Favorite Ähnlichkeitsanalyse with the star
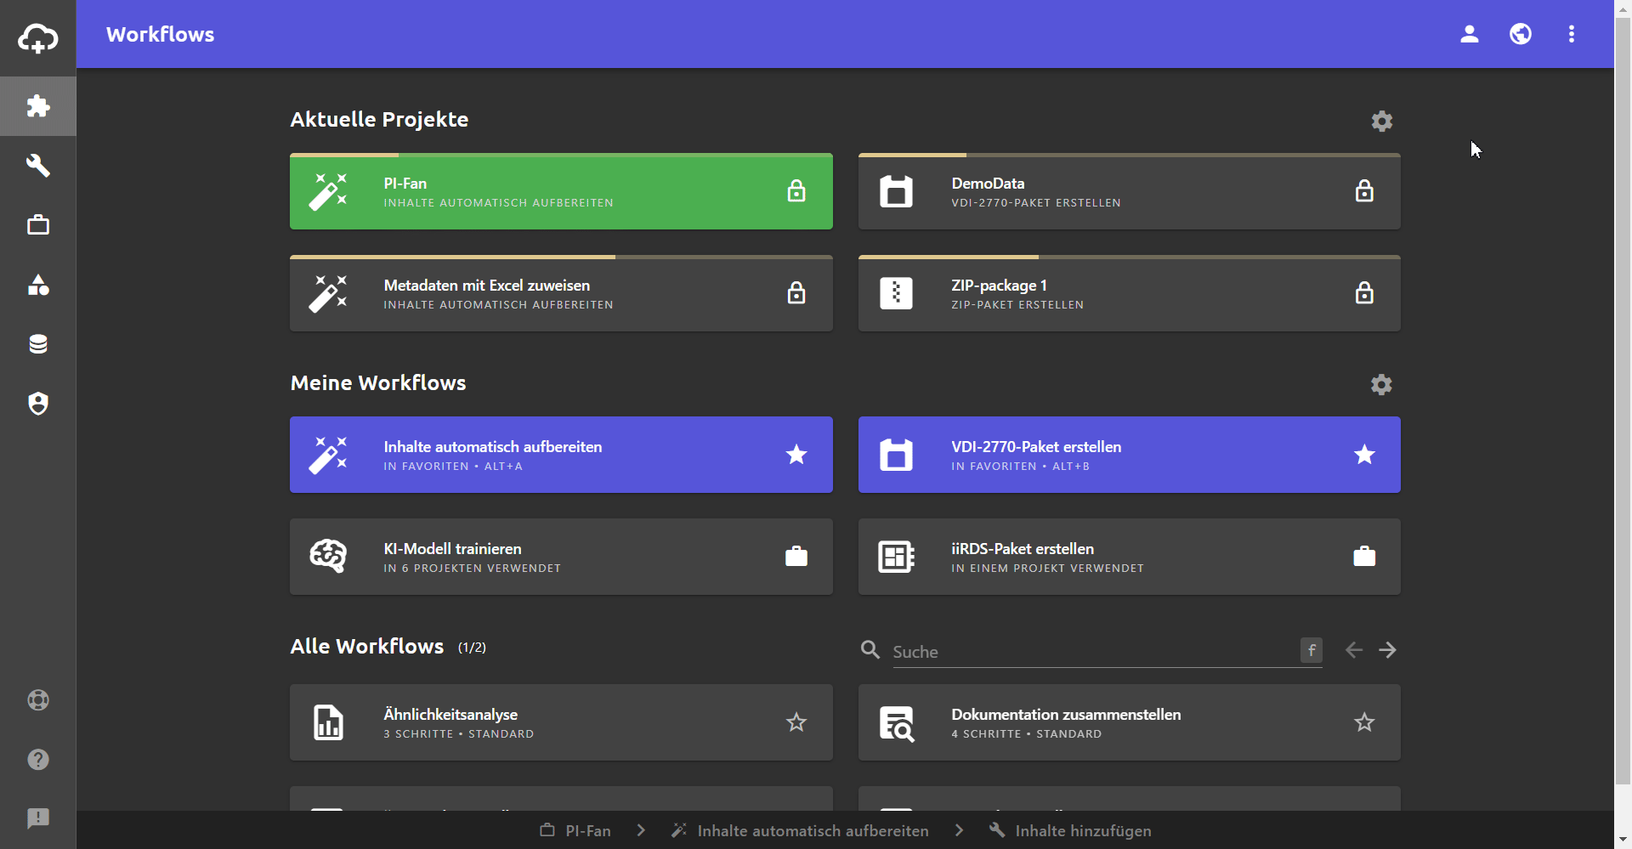Screen dimensions: 1632x849 796,722
